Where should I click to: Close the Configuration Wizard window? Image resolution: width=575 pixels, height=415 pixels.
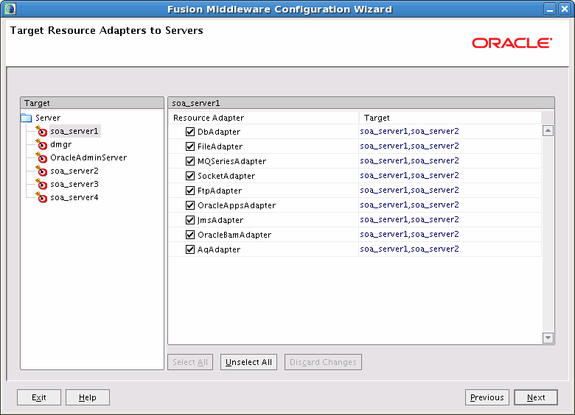[x=565, y=9]
